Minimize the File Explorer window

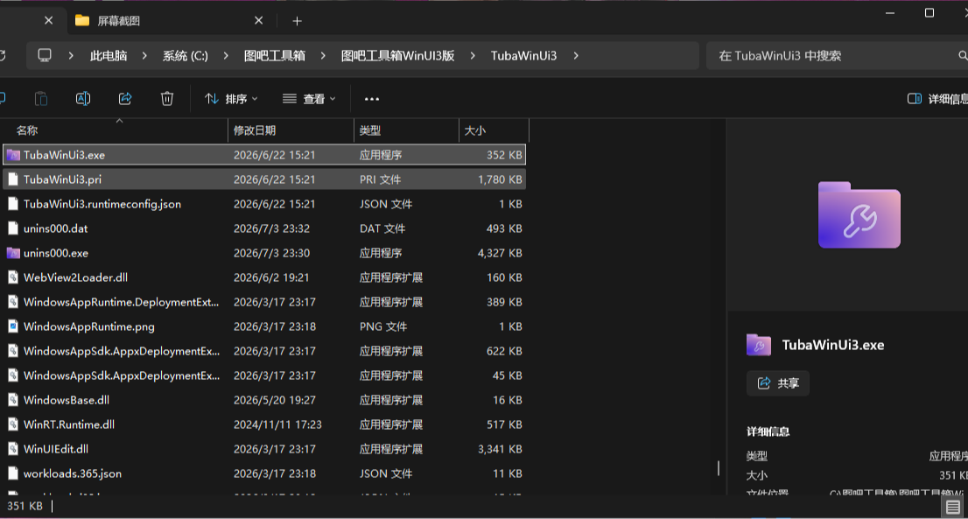(x=890, y=13)
